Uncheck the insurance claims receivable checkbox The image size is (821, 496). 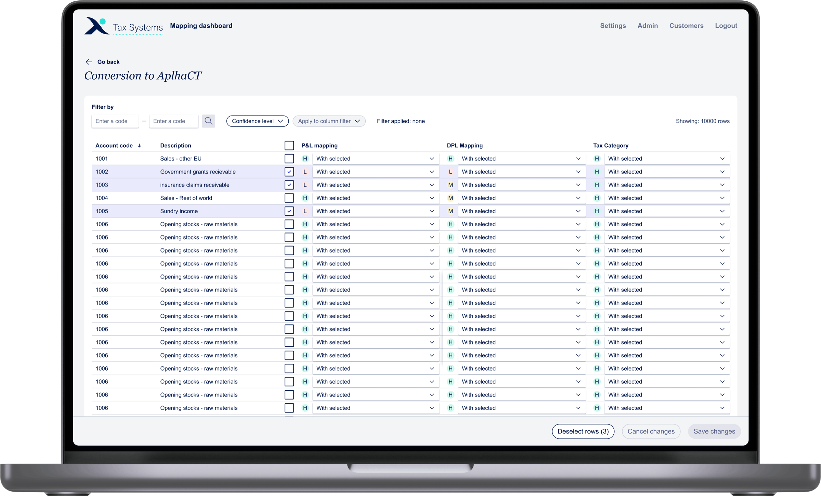(289, 185)
